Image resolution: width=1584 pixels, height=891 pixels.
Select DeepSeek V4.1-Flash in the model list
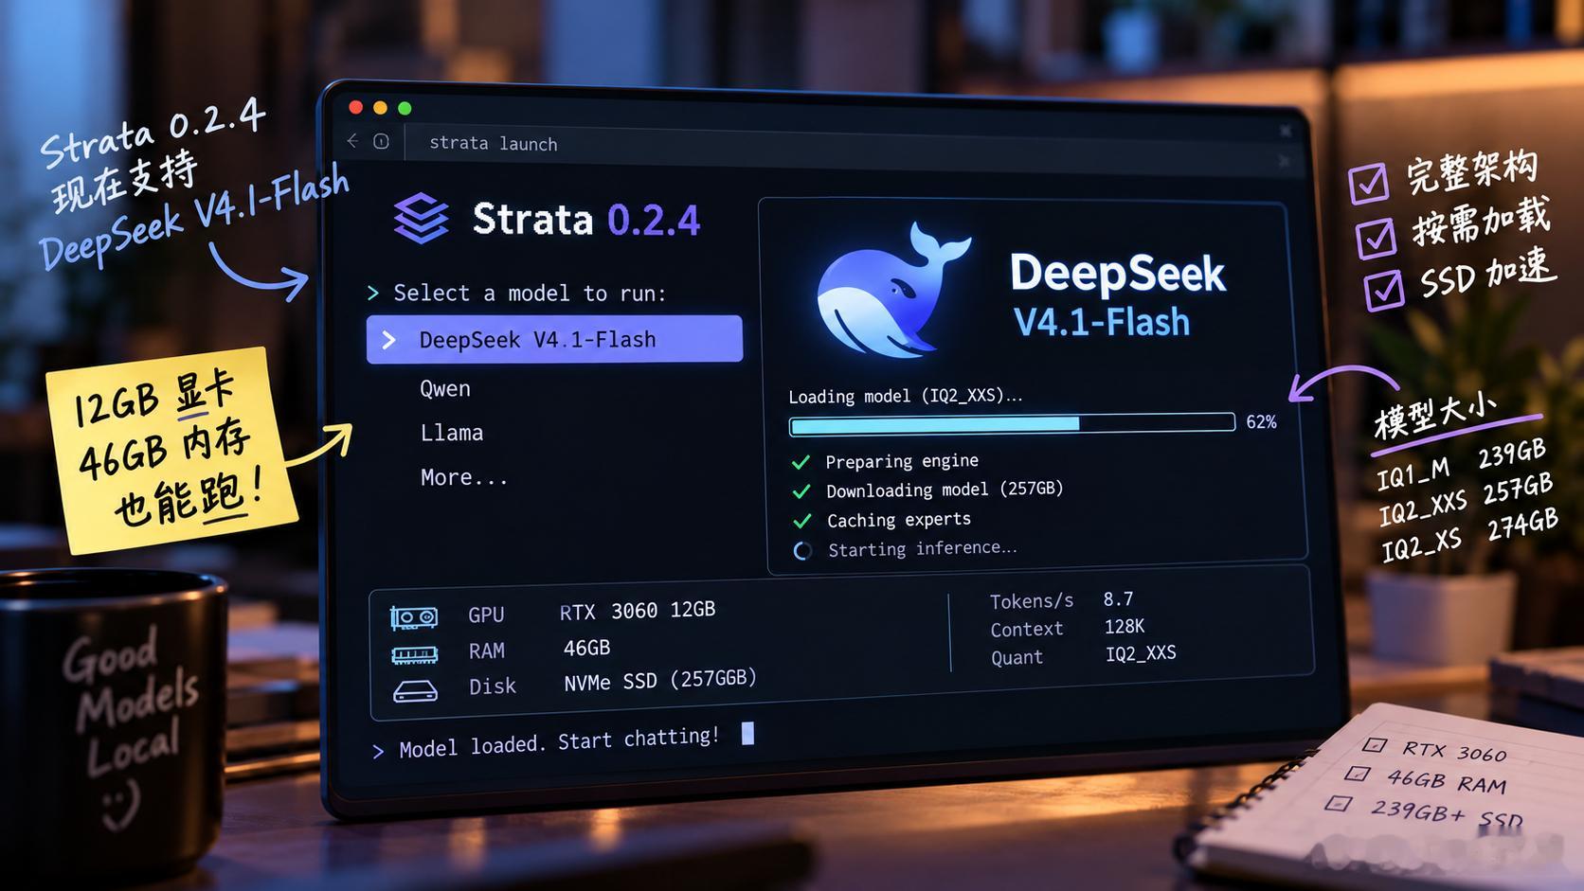pos(554,339)
